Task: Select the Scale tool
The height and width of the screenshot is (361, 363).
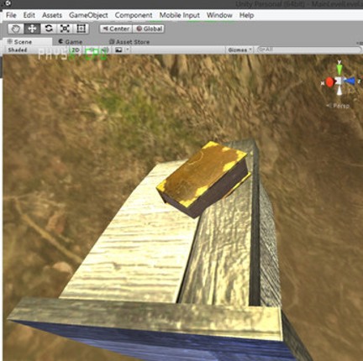Action: pyautogui.click(x=65, y=29)
